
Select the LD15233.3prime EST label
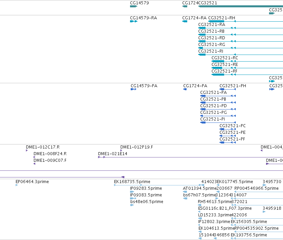215,215
